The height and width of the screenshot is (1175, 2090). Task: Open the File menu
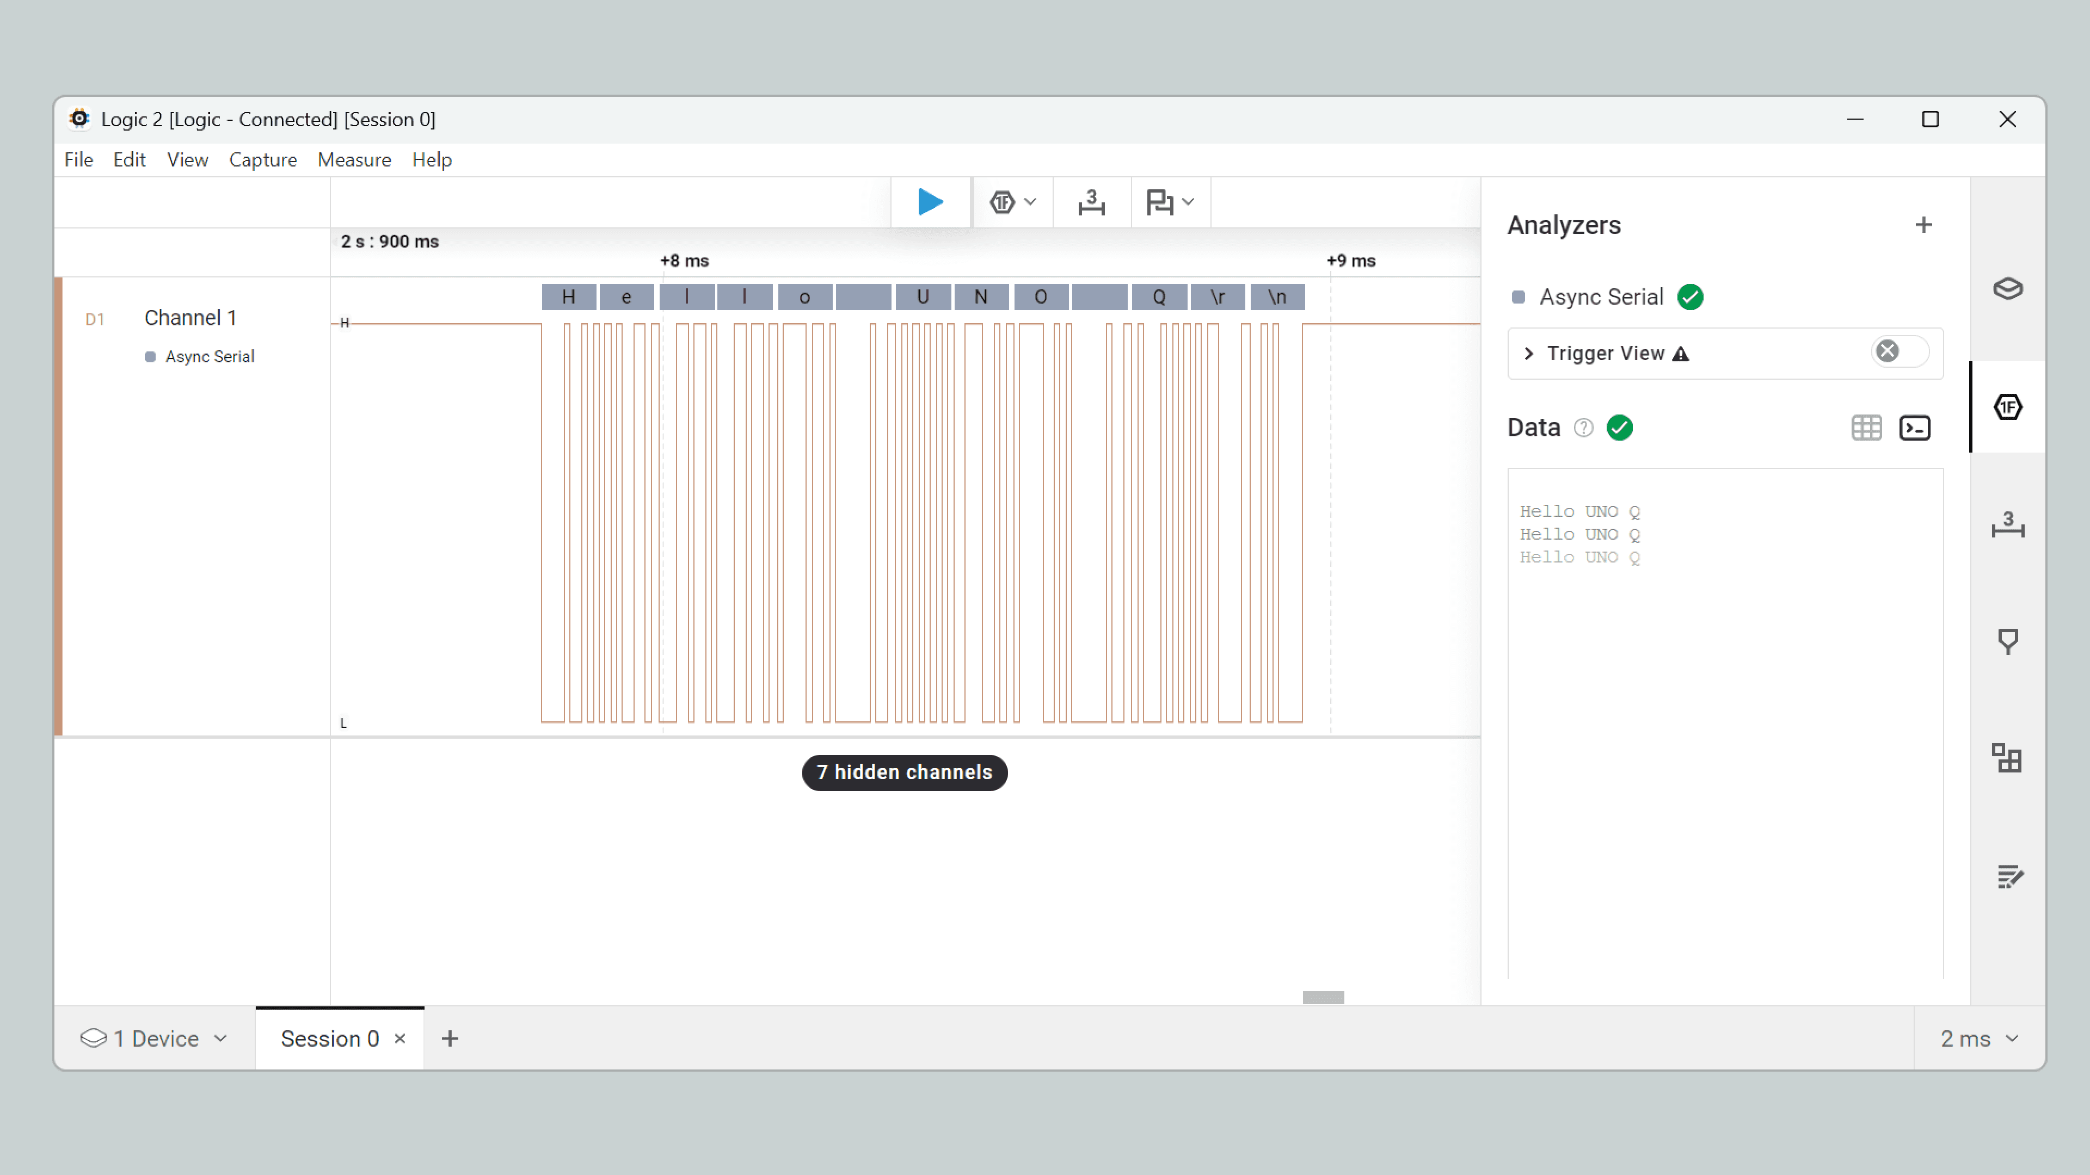[79, 160]
